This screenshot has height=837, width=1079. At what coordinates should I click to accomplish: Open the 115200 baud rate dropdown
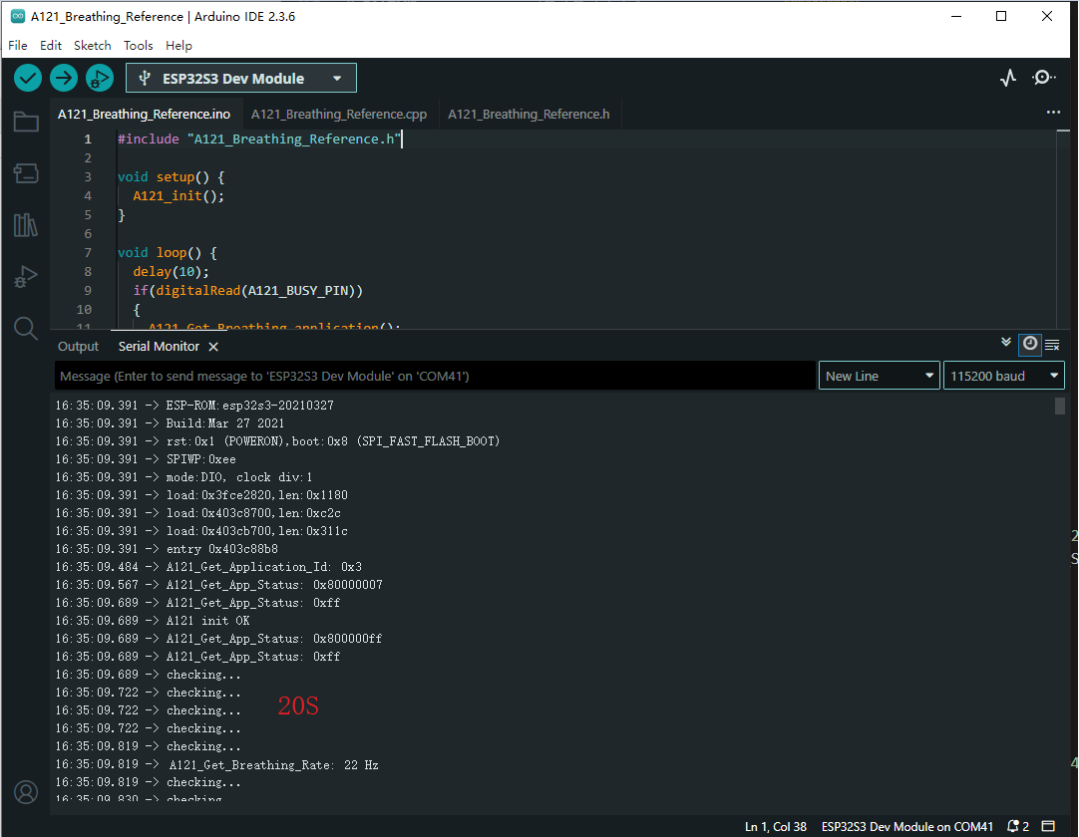coord(1003,376)
